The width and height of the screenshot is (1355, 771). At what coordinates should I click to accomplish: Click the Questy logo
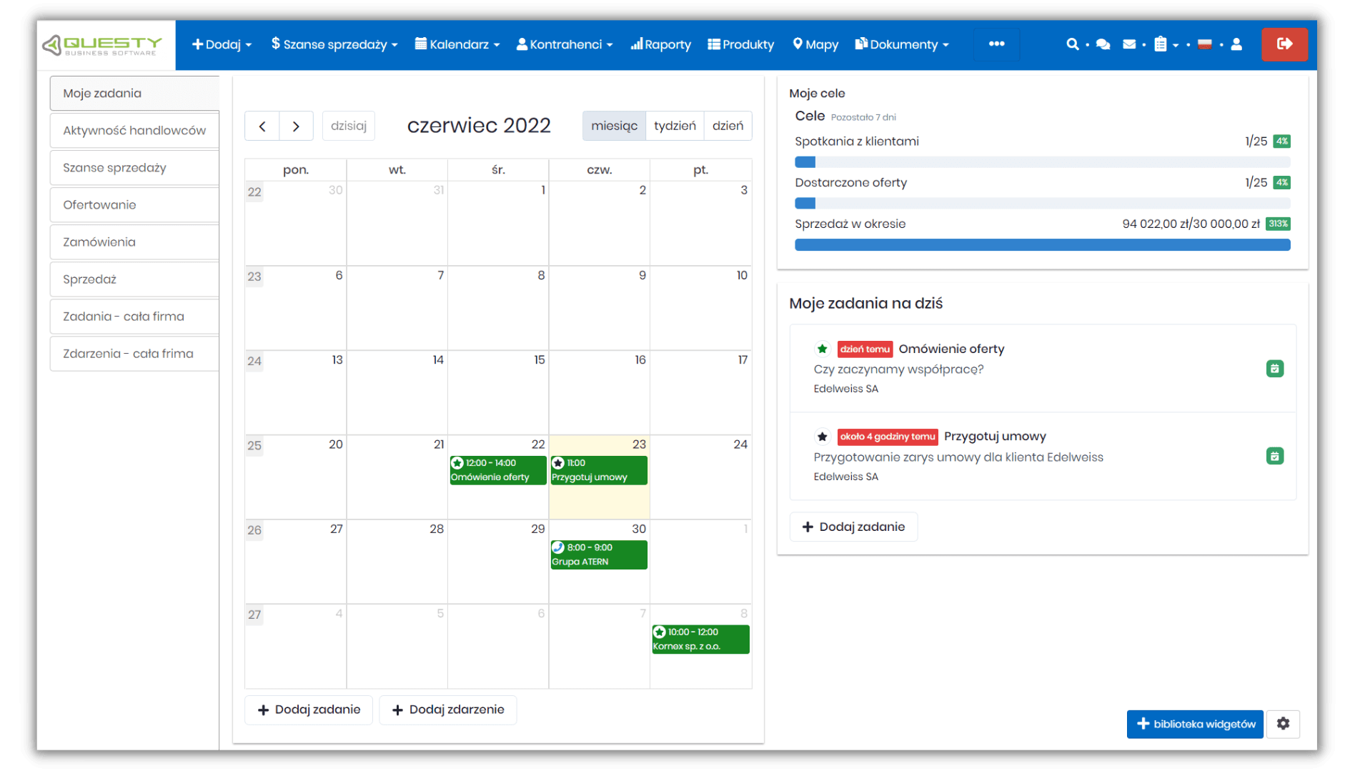pyautogui.click(x=103, y=45)
